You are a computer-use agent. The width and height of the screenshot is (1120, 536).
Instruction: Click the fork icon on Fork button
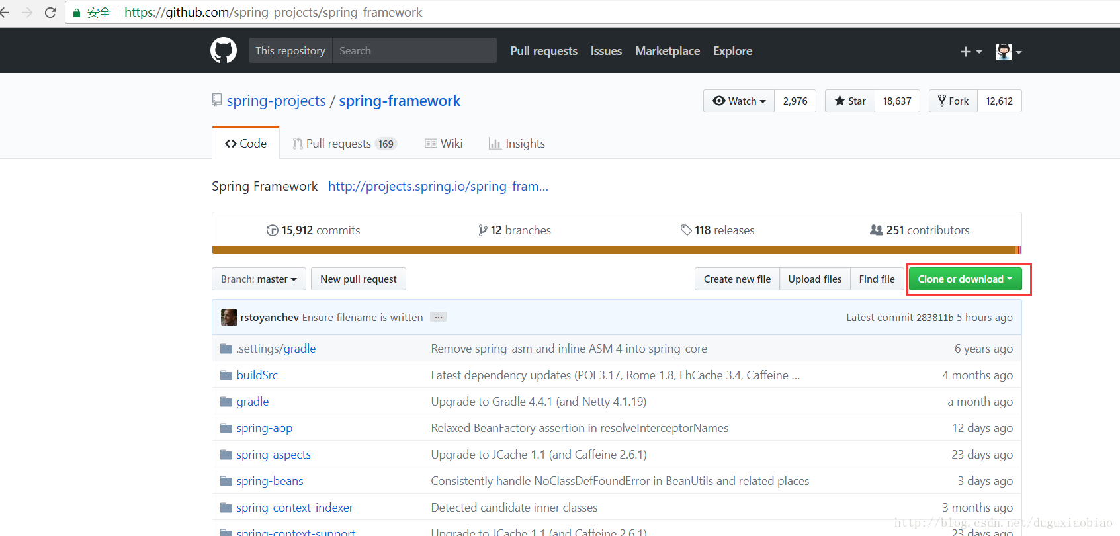(x=942, y=101)
